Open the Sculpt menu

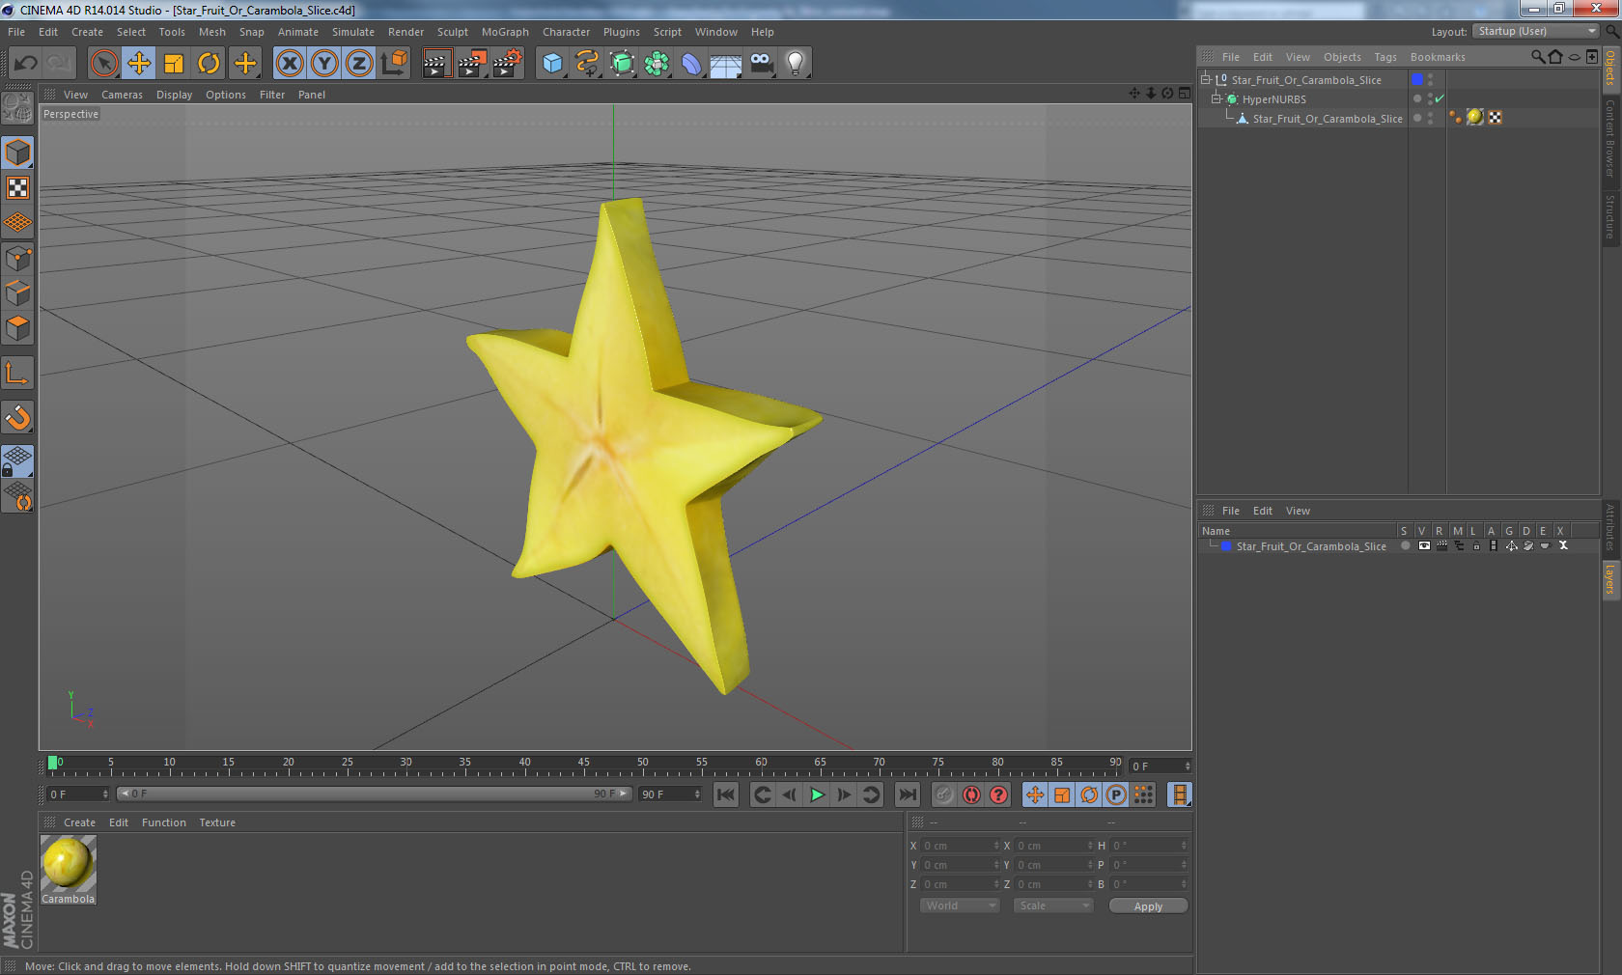click(453, 32)
